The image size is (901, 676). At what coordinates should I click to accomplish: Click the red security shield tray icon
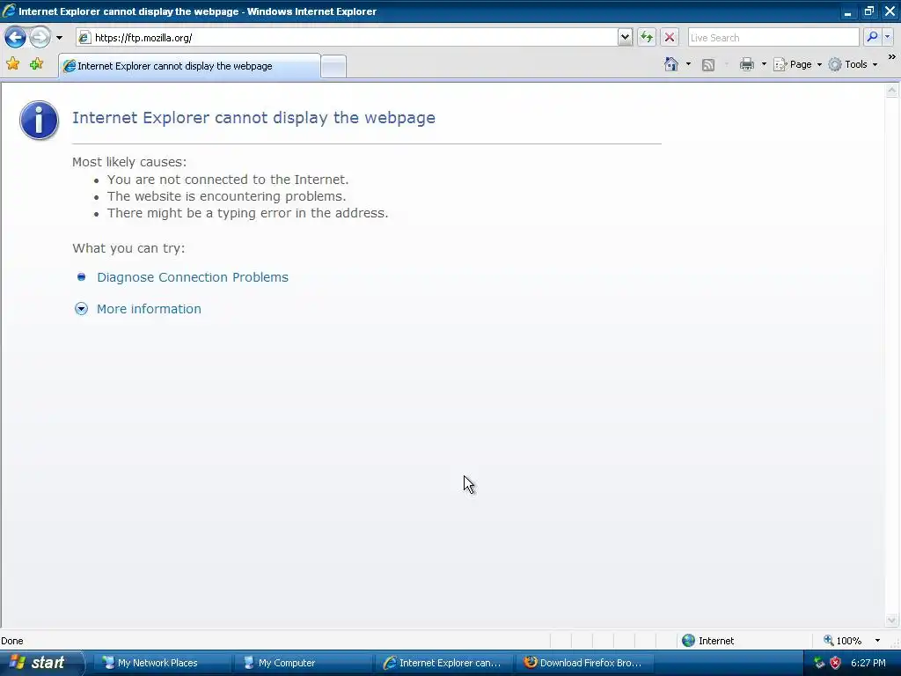[x=836, y=663]
